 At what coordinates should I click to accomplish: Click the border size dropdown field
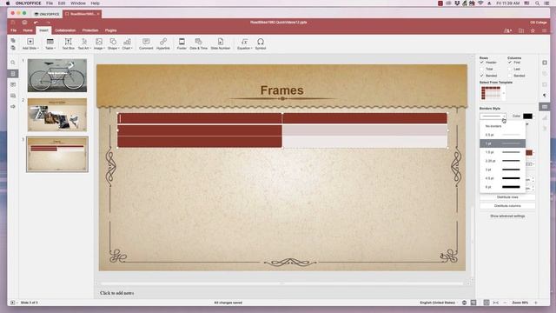493,116
